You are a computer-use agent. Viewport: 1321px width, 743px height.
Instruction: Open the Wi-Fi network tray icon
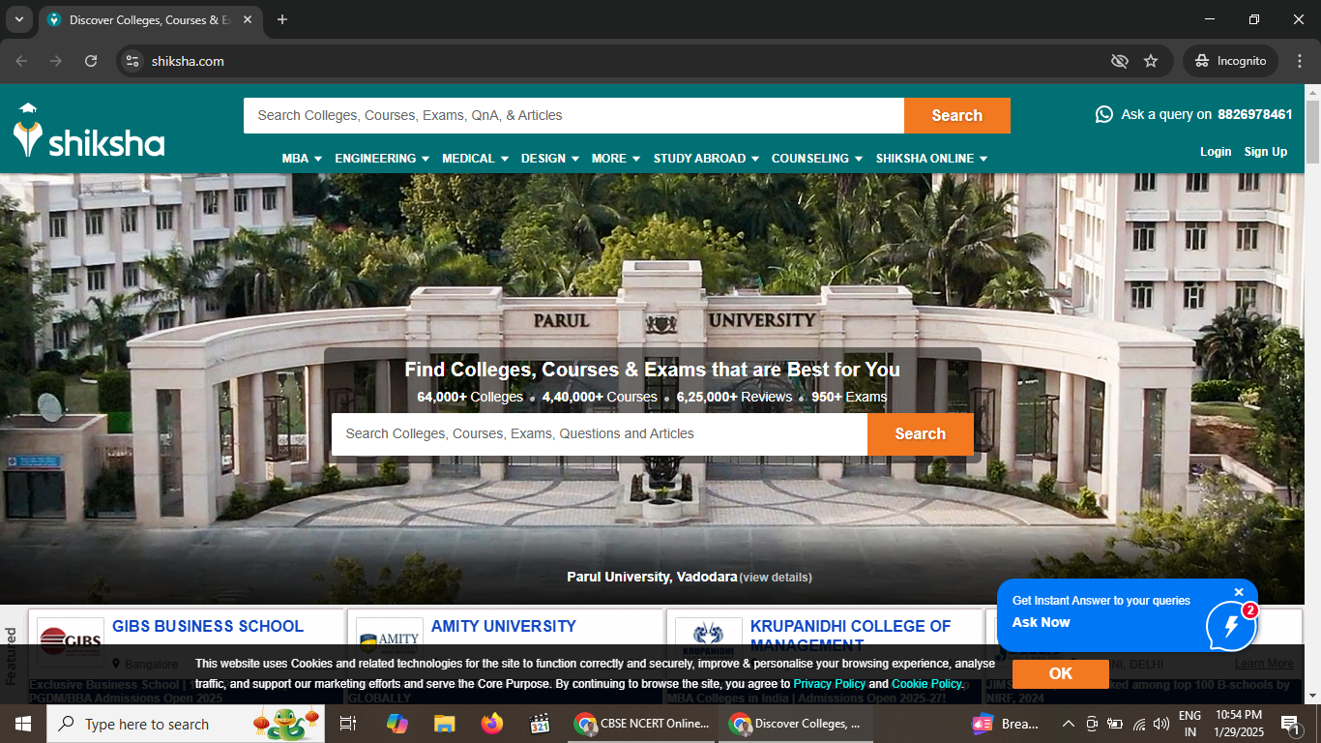point(1138,724)
